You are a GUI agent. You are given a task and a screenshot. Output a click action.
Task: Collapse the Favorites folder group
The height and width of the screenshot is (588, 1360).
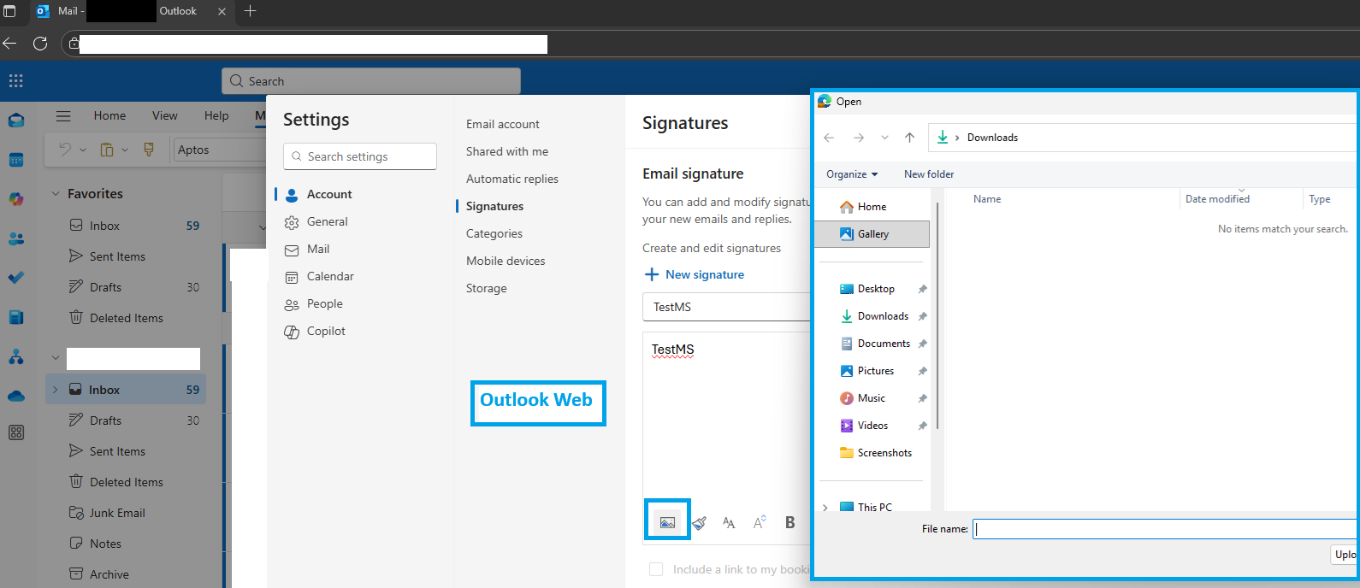pyautogui.click(x=56, y=194)
